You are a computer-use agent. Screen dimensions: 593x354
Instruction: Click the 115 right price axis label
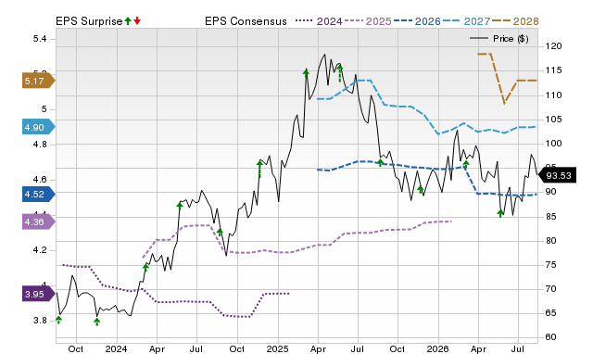pos(553,70)
